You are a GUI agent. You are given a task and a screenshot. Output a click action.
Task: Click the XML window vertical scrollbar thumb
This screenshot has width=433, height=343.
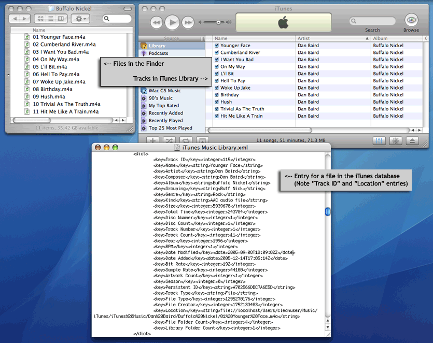coord(328,211)
